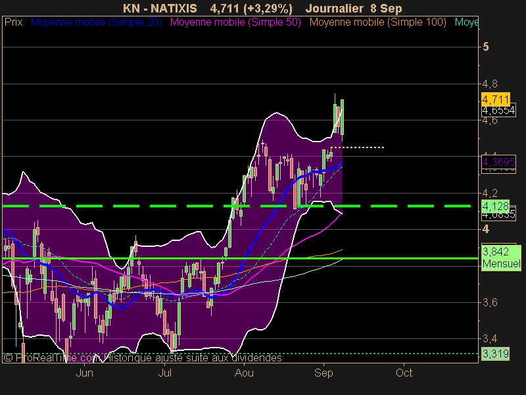This screenshot has width=526, height=395.
Task: Click the 4,128 green level price label
Action: 496,206
